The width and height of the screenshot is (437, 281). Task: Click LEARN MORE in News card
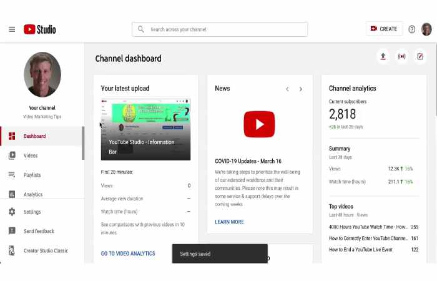coord(229,222)
